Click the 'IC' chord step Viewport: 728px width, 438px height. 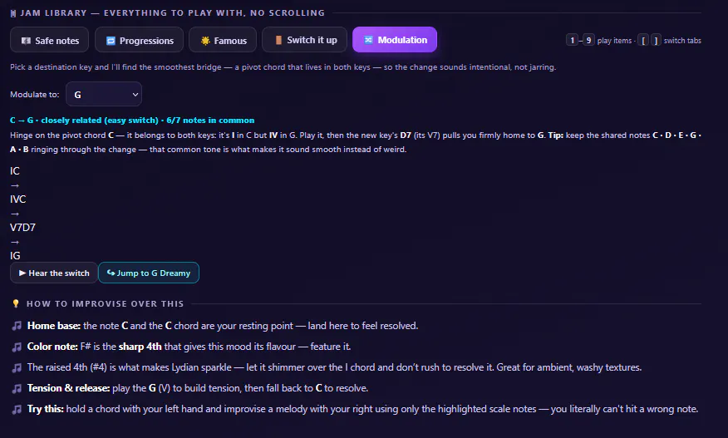15,171
